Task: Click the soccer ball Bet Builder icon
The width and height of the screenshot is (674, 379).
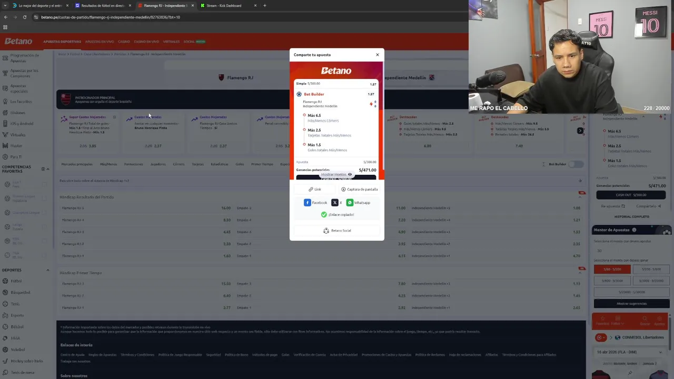Action: [x=299, y=94]
